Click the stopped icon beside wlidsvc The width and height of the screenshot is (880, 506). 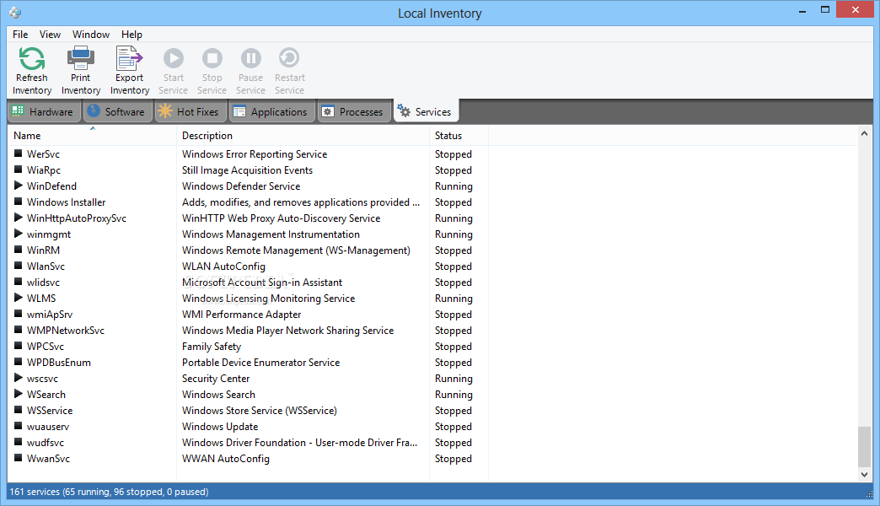[19, 282]
